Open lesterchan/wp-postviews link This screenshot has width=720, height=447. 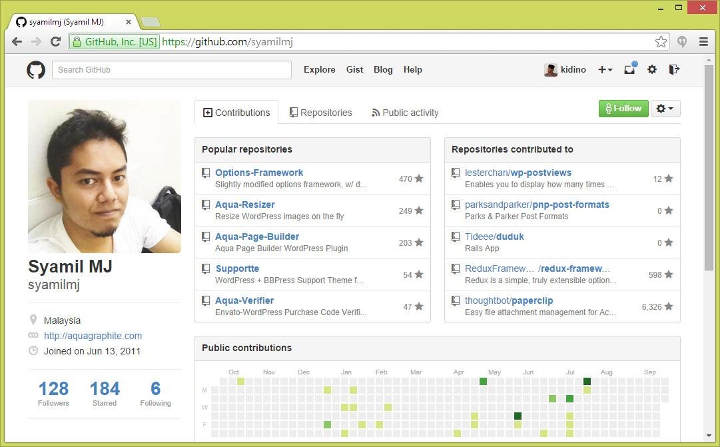tap(518, 173)
